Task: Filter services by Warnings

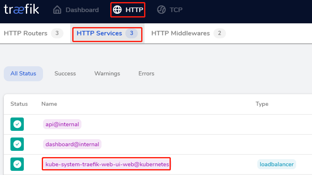Action: point(107,74)
